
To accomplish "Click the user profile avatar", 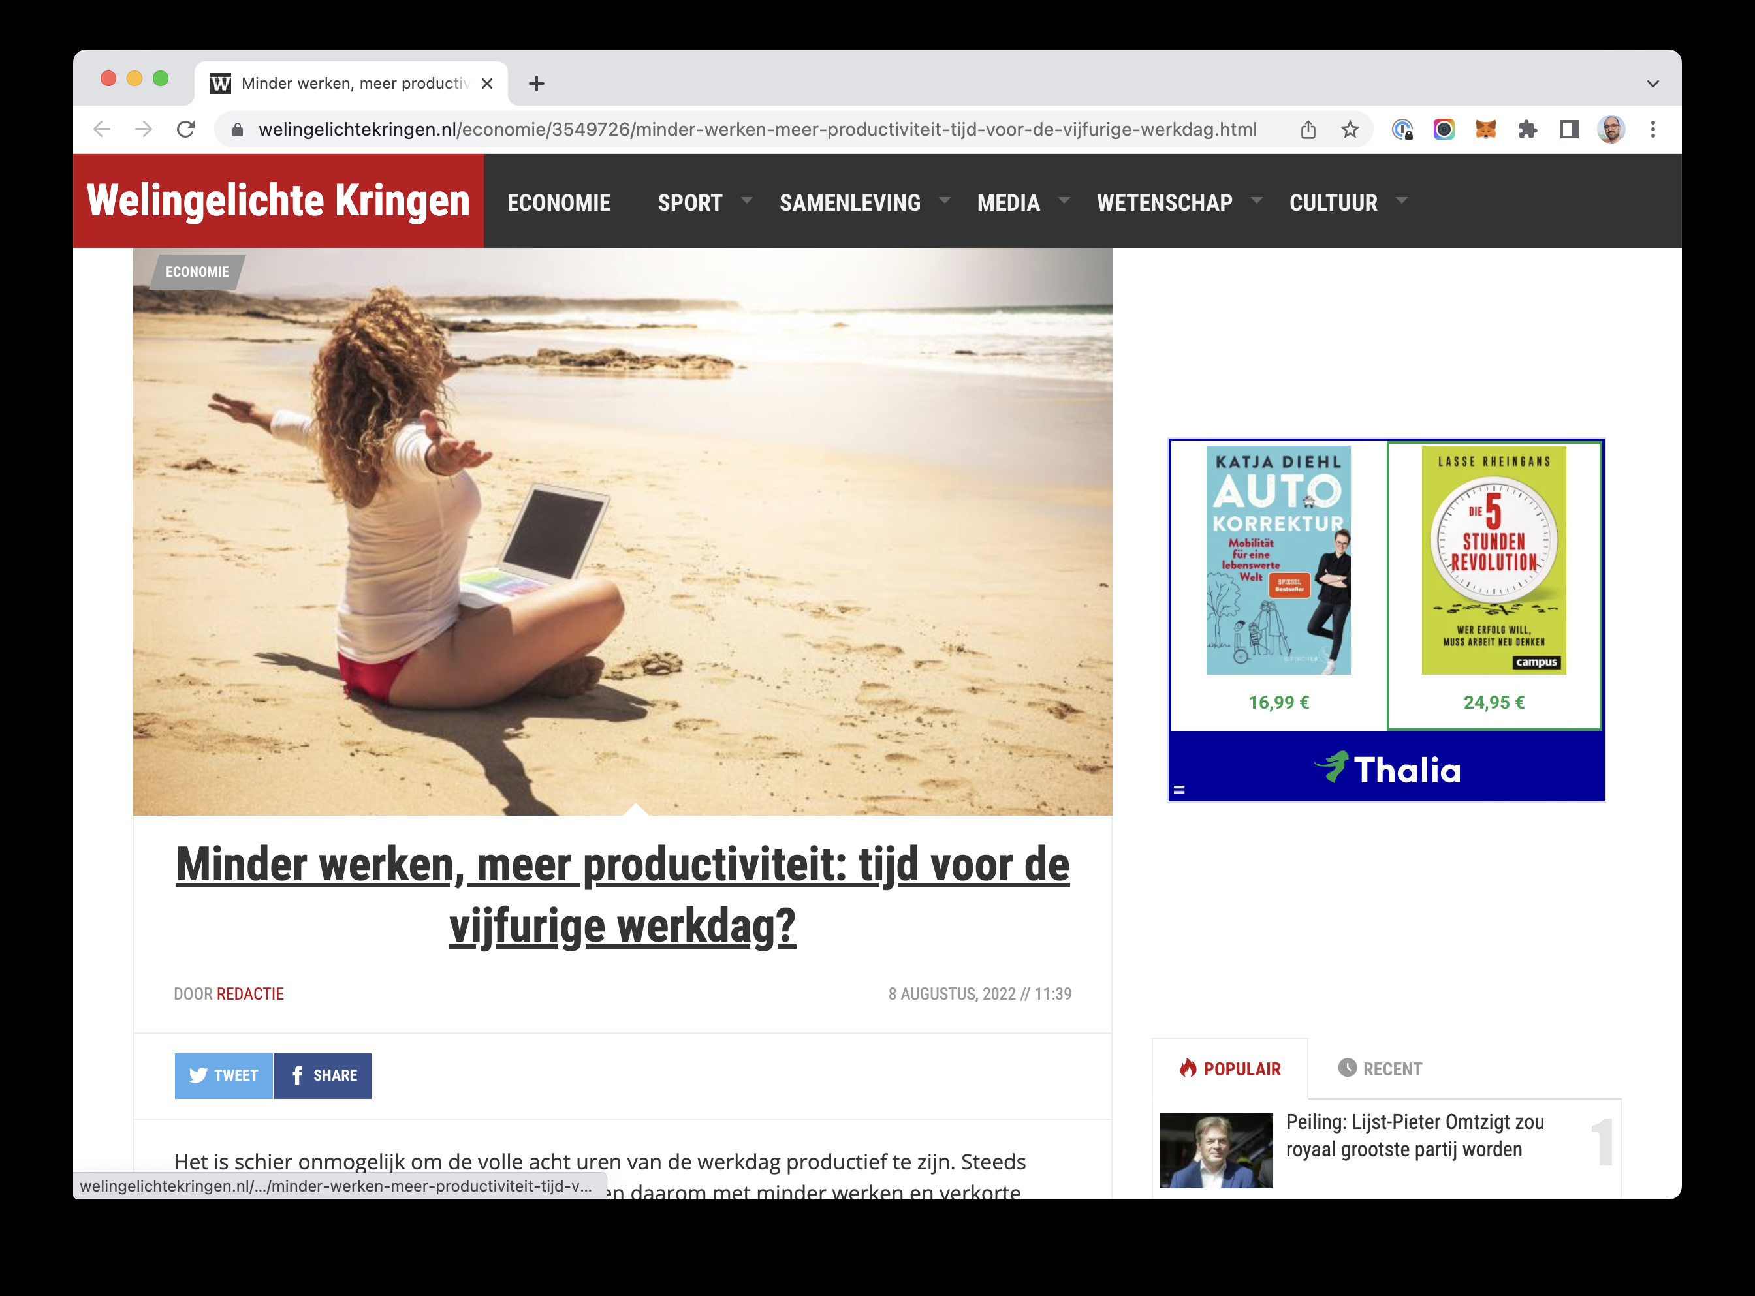I will [1611, 129].
